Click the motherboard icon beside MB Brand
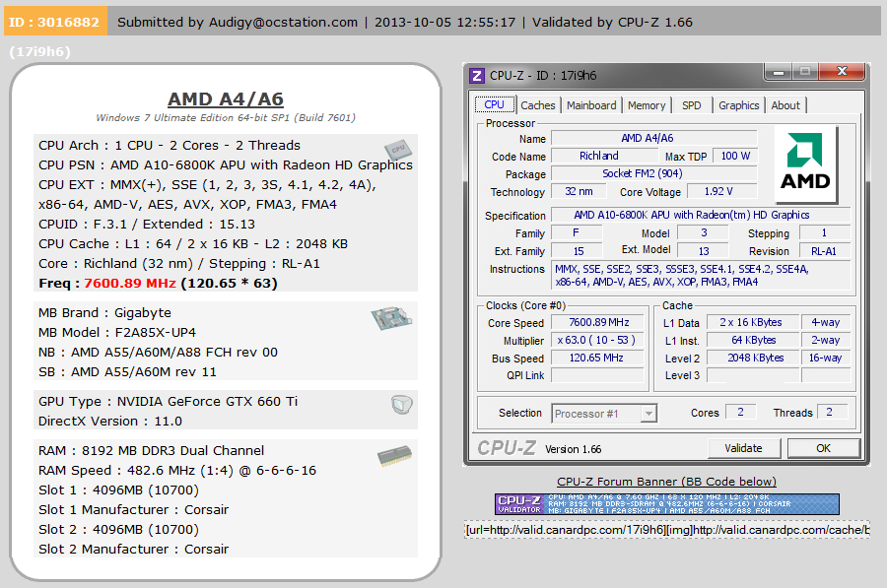 pos(391,318)
